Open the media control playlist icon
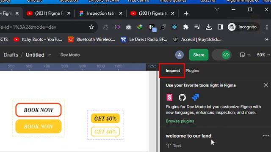Image resolution: width=271 pixels, height=152 pixels. coord(197,27)
